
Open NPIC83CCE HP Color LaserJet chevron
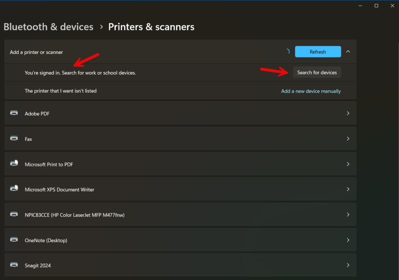348,215
